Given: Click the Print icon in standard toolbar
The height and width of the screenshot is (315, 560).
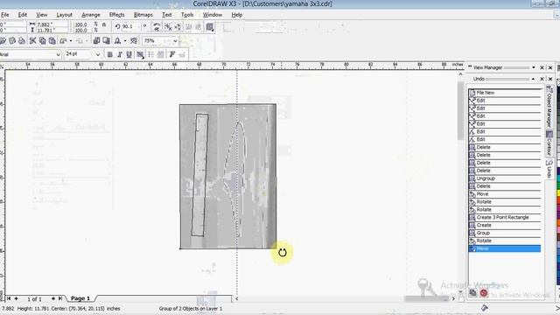Looking at the screenshot, I should (21, 41).
